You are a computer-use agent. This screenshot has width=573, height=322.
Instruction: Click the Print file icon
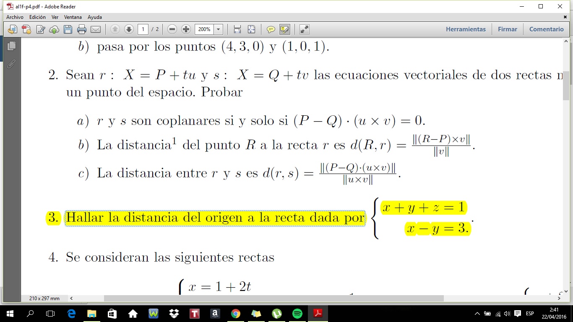82,29
